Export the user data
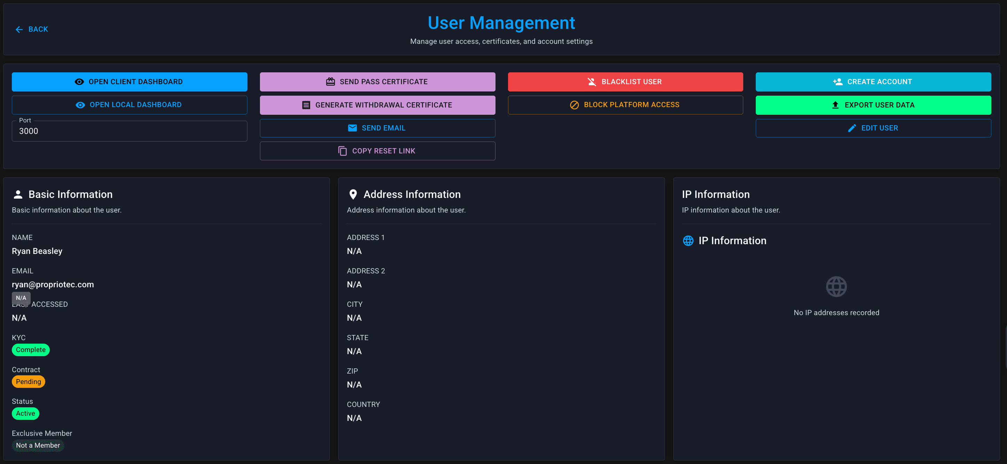 873,105
